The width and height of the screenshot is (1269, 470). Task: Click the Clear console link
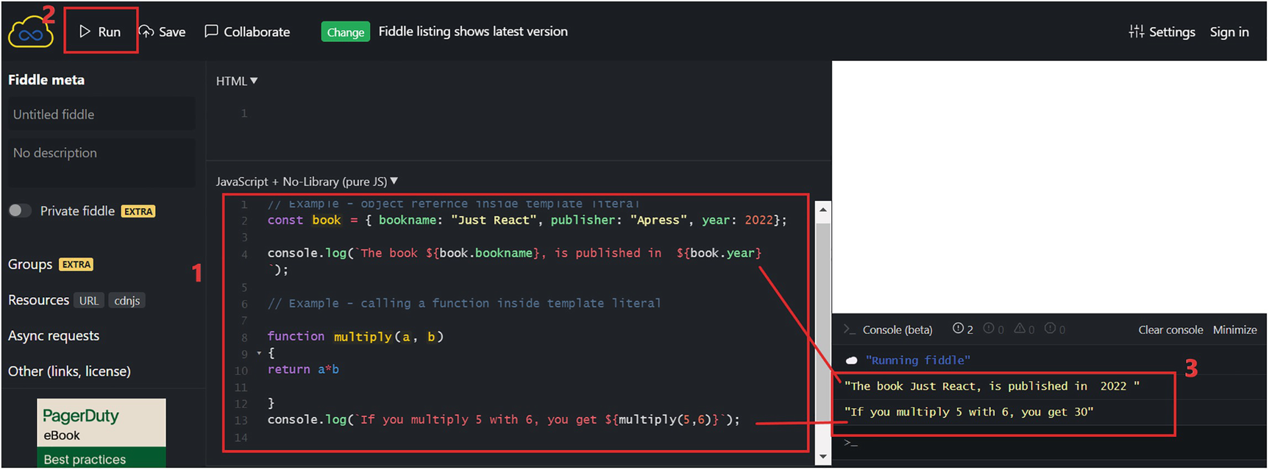coord(1170,330)
